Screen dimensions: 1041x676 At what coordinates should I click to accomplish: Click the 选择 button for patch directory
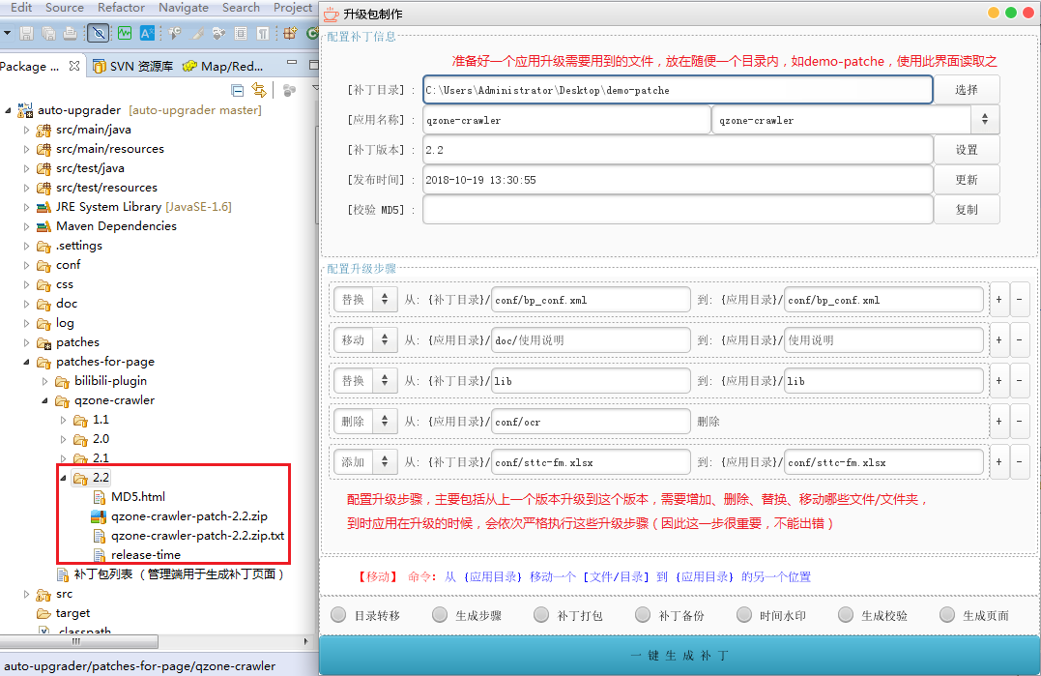(966, 90)
